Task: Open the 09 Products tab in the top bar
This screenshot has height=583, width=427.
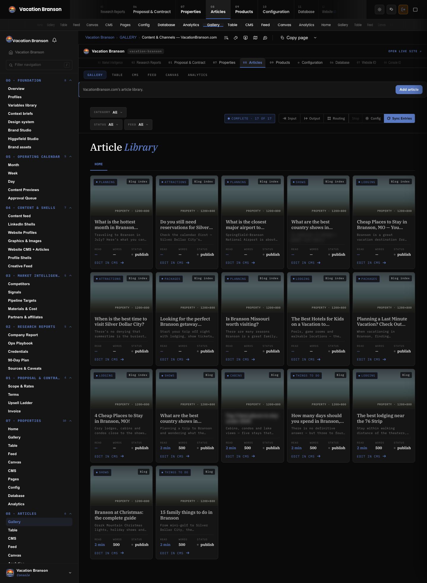Action: click(x=244, y=9)
